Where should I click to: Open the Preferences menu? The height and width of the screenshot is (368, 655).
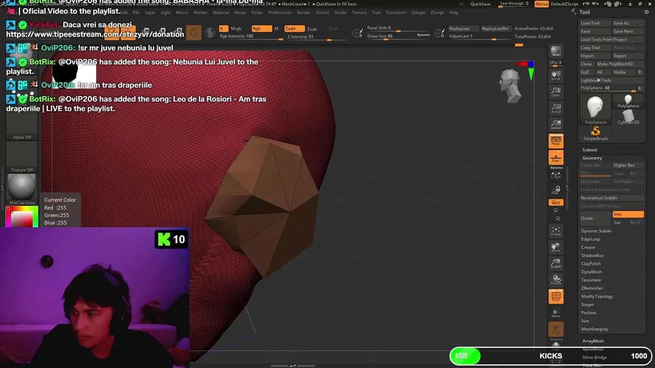pyautogui.click(x=280, y=12)
